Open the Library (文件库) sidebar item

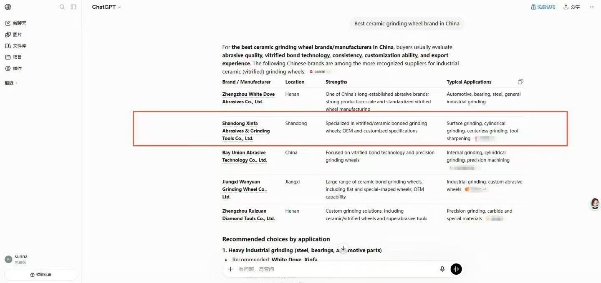[x=16, y=46]
